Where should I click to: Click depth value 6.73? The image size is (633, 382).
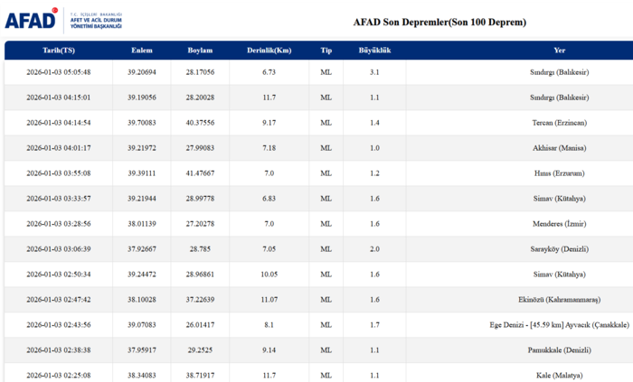269,72
